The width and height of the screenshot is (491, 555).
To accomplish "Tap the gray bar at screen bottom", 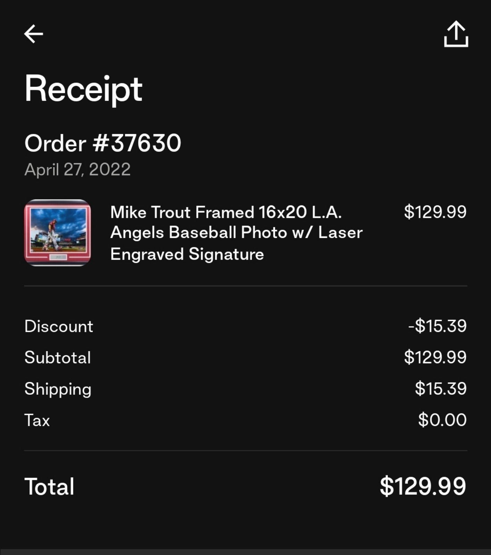I will coord(245,552).
